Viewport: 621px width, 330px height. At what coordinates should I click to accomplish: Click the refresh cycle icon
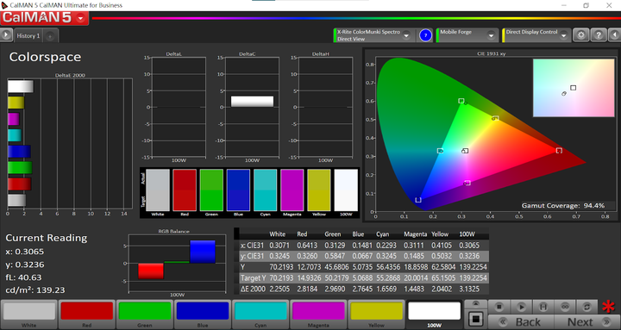click(587, 307)
